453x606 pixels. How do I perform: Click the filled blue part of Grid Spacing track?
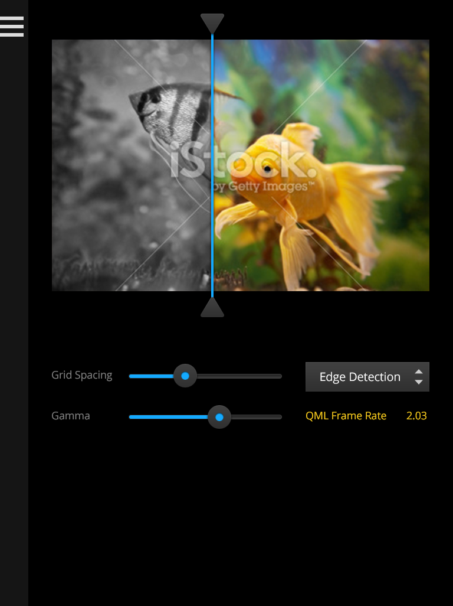click(151, 376)
